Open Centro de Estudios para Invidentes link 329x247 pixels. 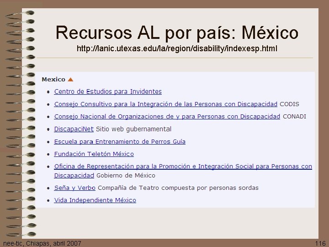pos(108,91)
